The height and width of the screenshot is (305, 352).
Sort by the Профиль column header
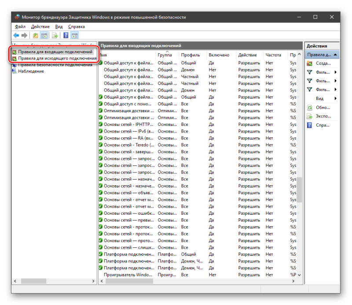191,55
